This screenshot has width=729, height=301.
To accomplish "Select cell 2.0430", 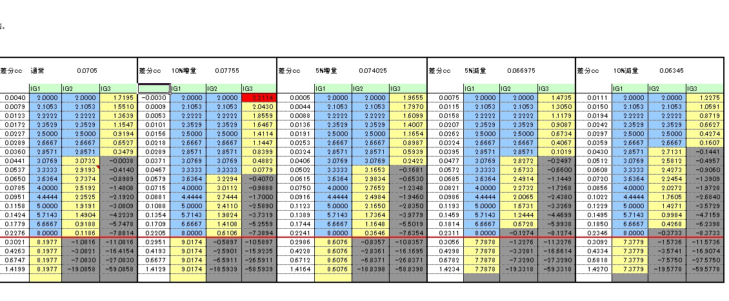I will click(259, 106).
